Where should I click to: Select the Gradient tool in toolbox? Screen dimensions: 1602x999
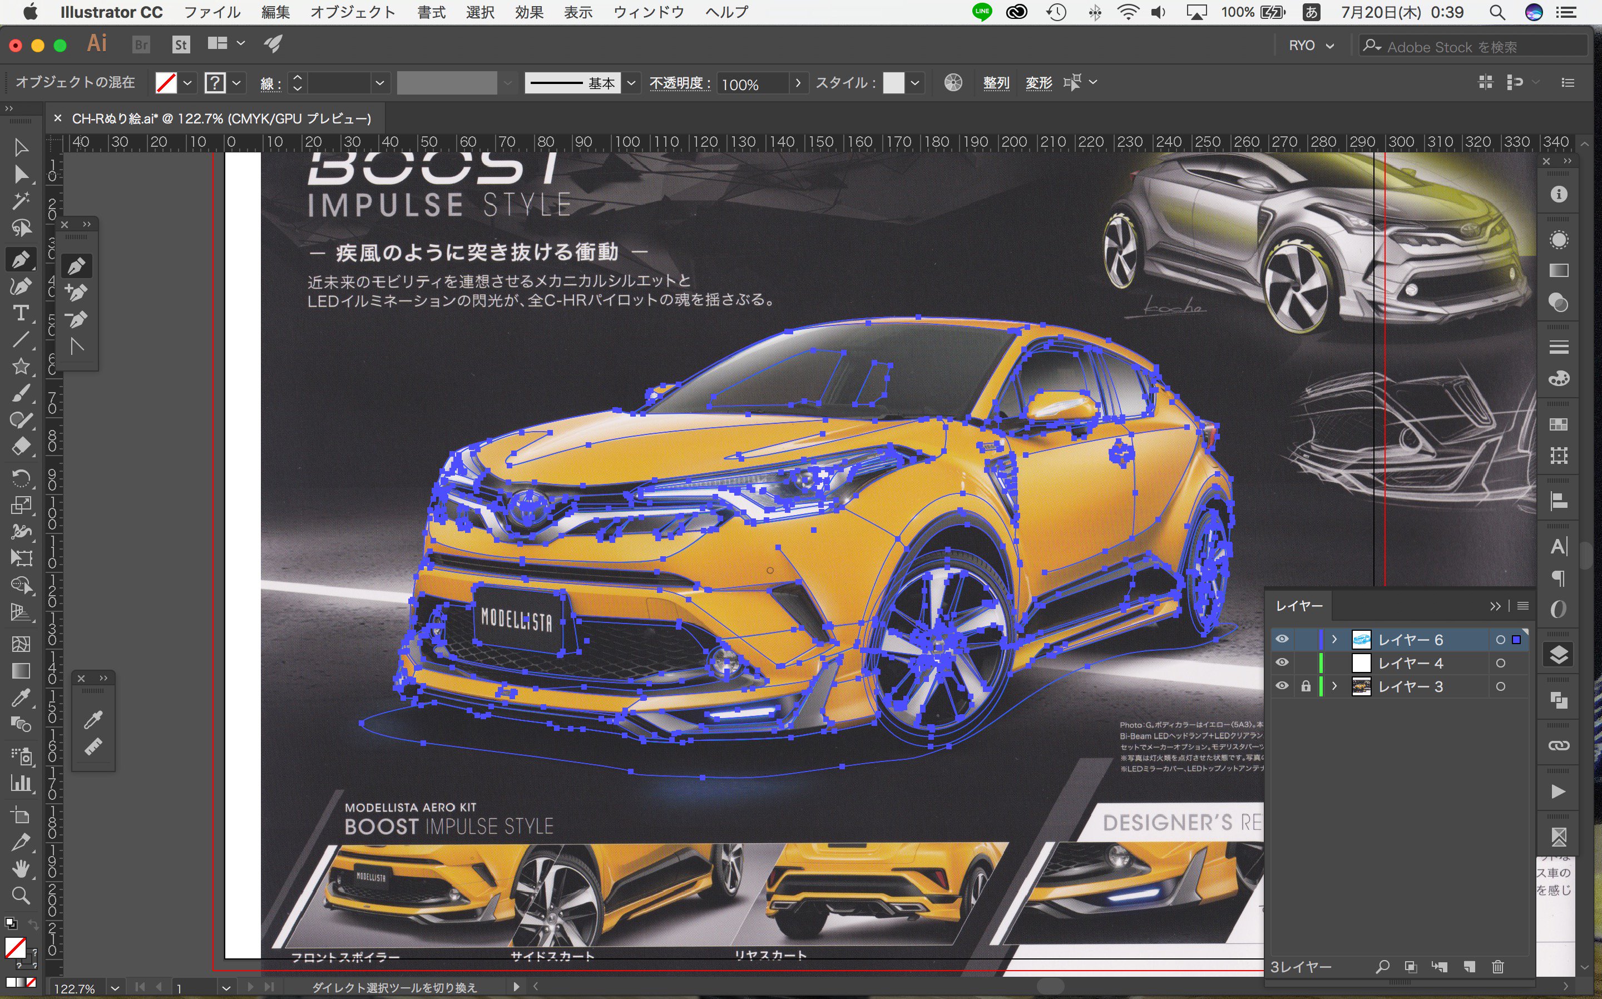click(21, 671)
